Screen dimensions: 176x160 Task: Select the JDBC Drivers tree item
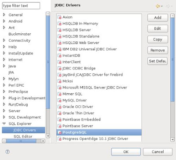(23, 130)
